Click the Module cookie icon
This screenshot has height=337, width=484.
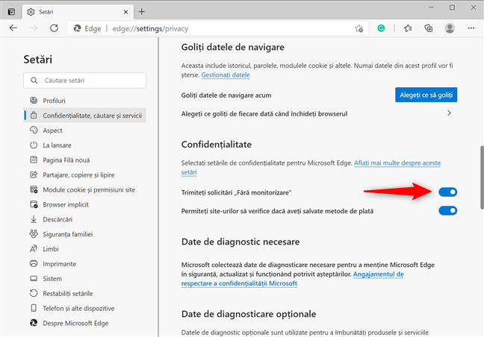34,189
